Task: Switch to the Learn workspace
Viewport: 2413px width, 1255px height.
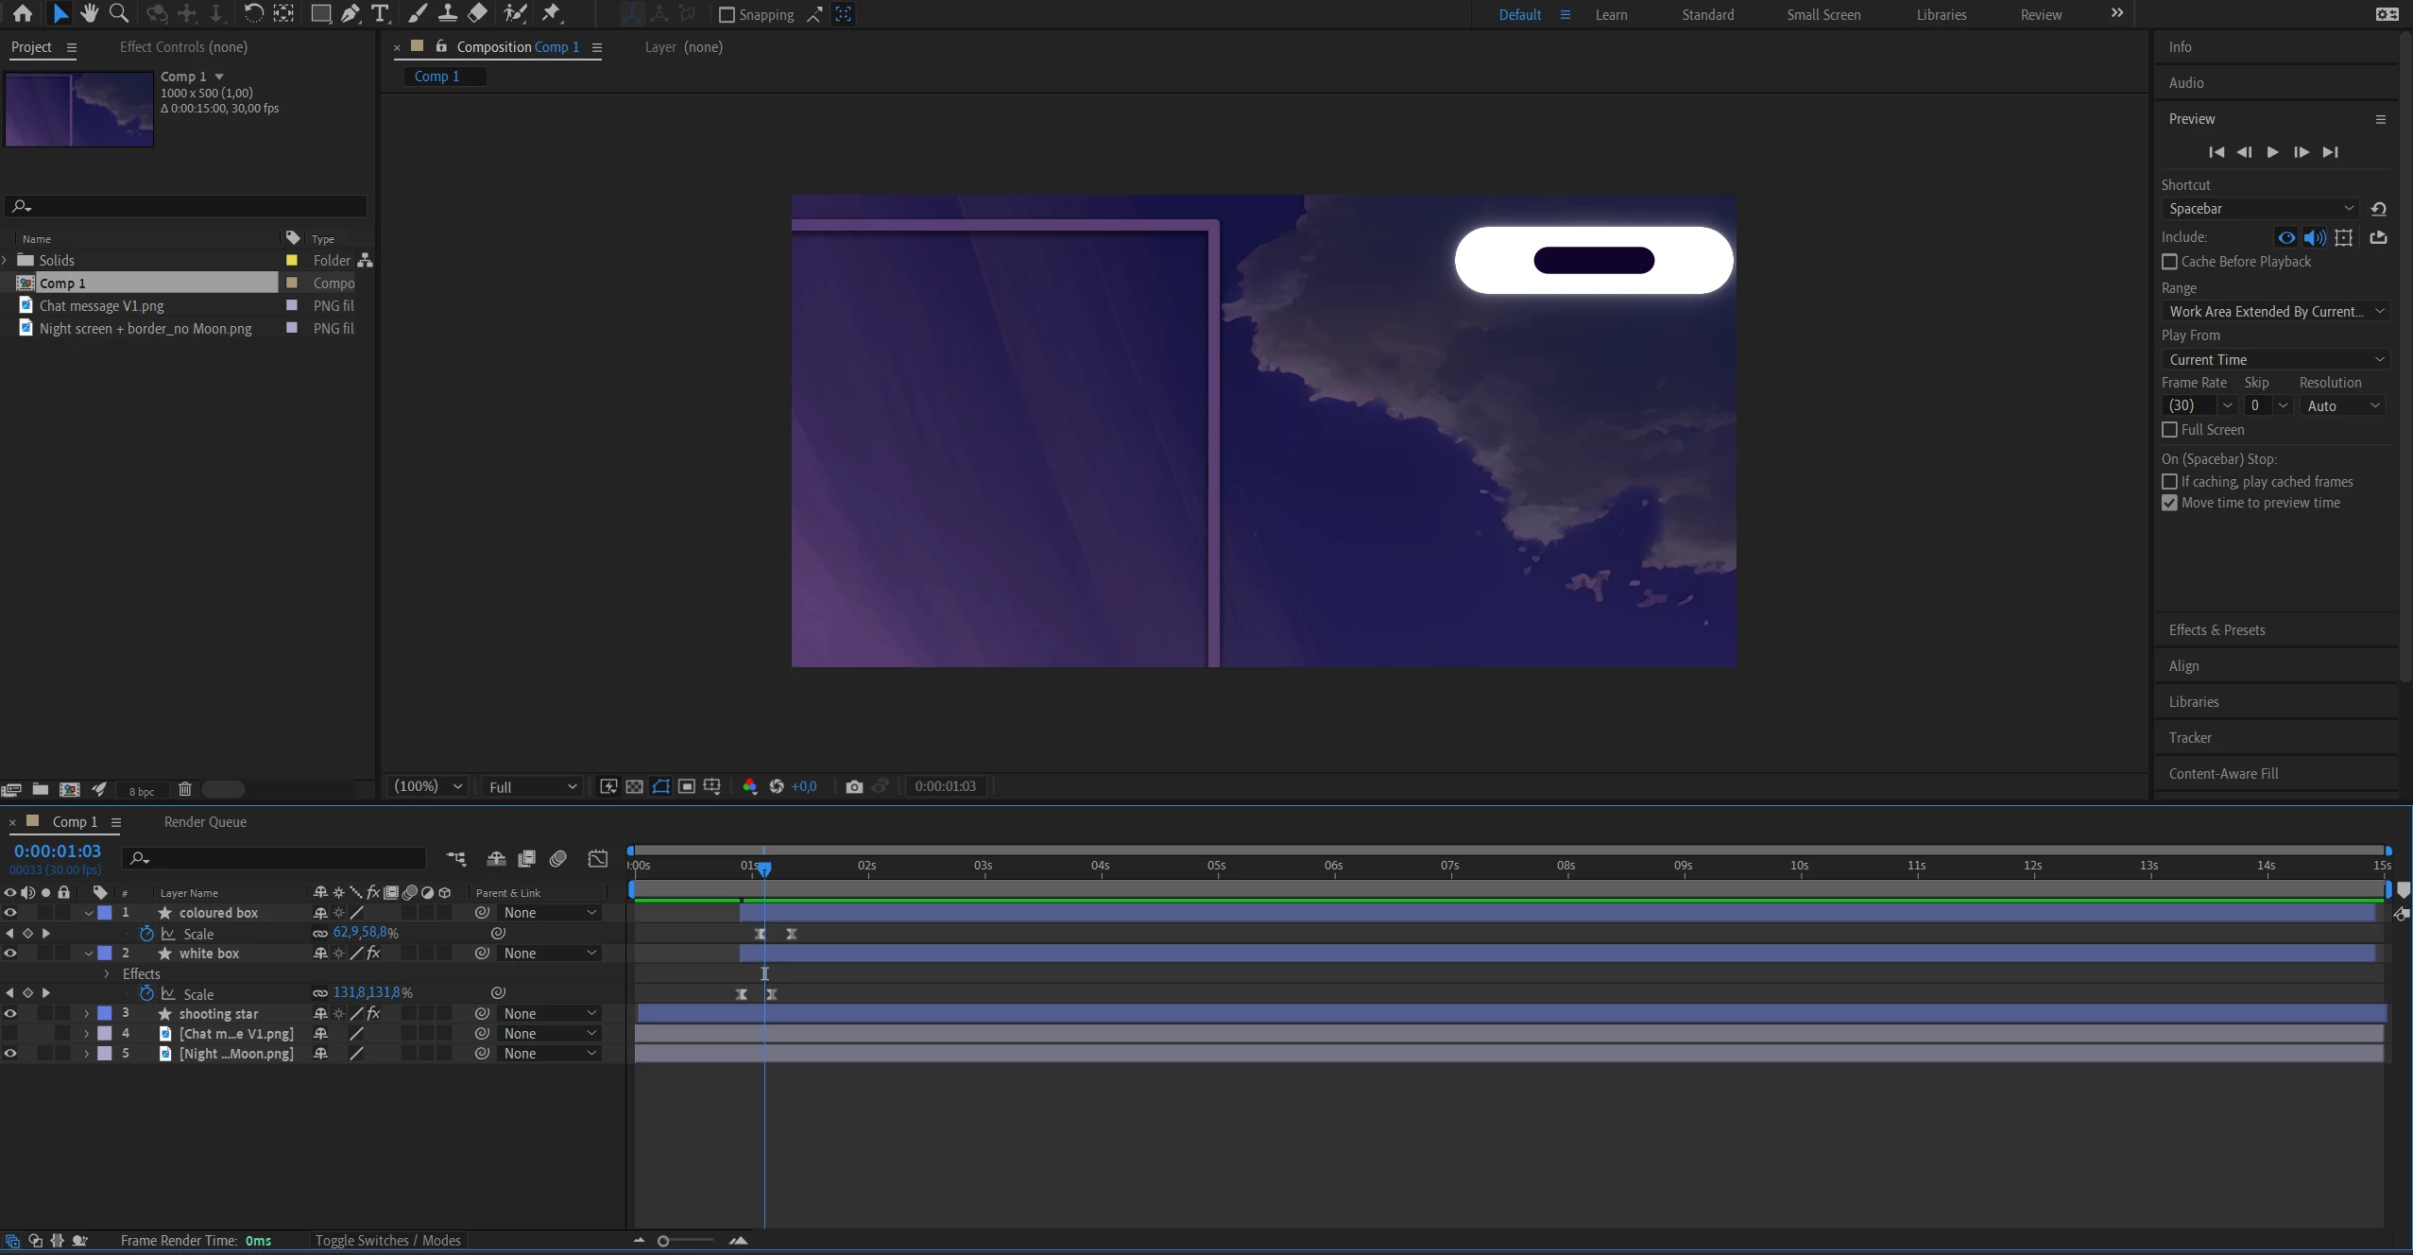Action: click(x=1611, y=15)
